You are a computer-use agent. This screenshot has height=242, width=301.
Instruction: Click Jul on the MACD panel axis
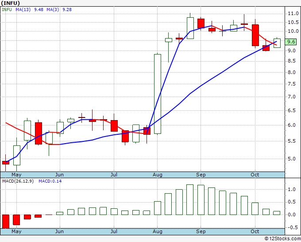coord(114,231)
